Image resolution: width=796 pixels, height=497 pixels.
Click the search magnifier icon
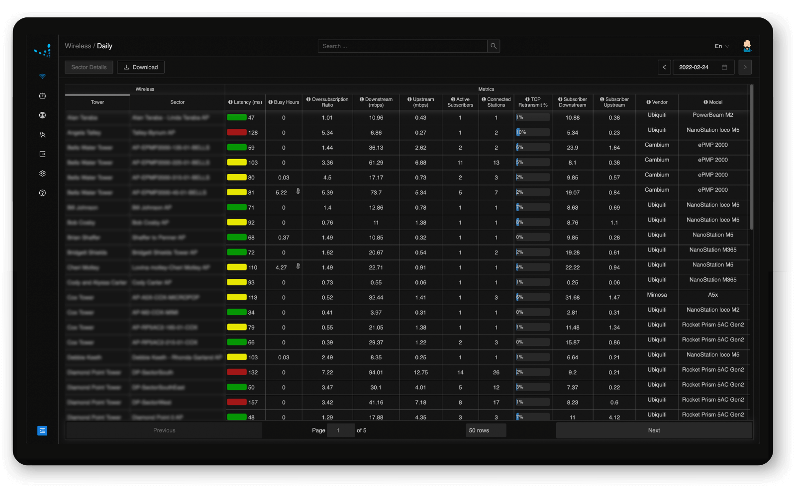click(x=493, y=46)
